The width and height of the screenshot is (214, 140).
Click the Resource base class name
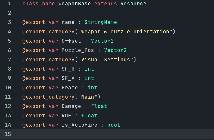pos(133,4)
